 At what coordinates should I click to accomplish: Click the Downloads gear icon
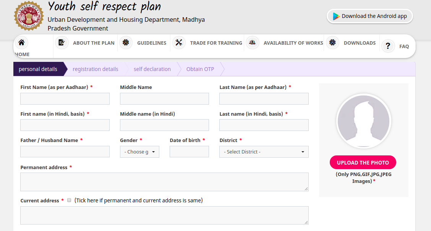coord(332,42)
